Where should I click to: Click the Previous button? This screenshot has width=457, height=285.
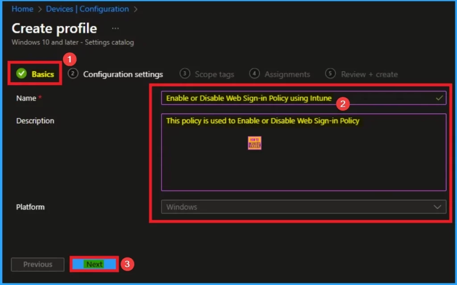click(x=37, y=264)
